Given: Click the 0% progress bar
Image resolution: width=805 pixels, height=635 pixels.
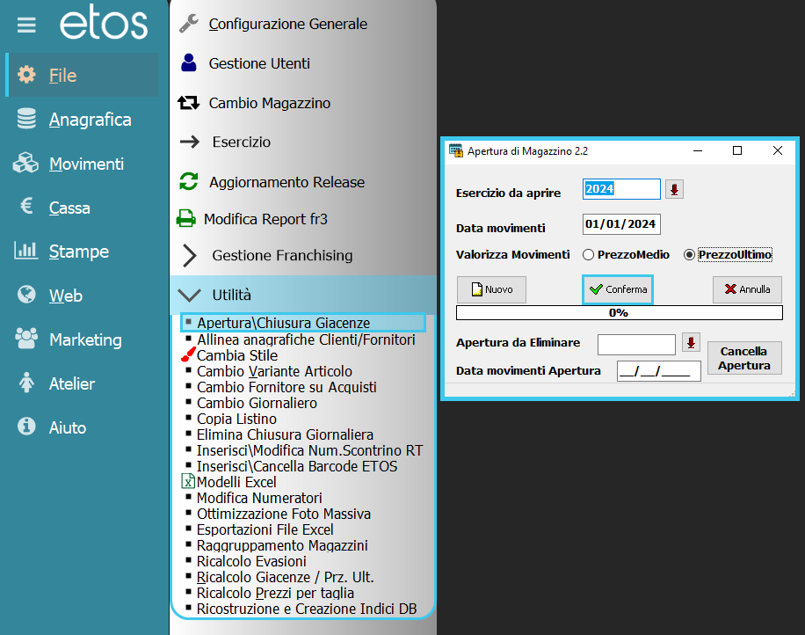Looking at the screenshot, I should tap(620, 313).
